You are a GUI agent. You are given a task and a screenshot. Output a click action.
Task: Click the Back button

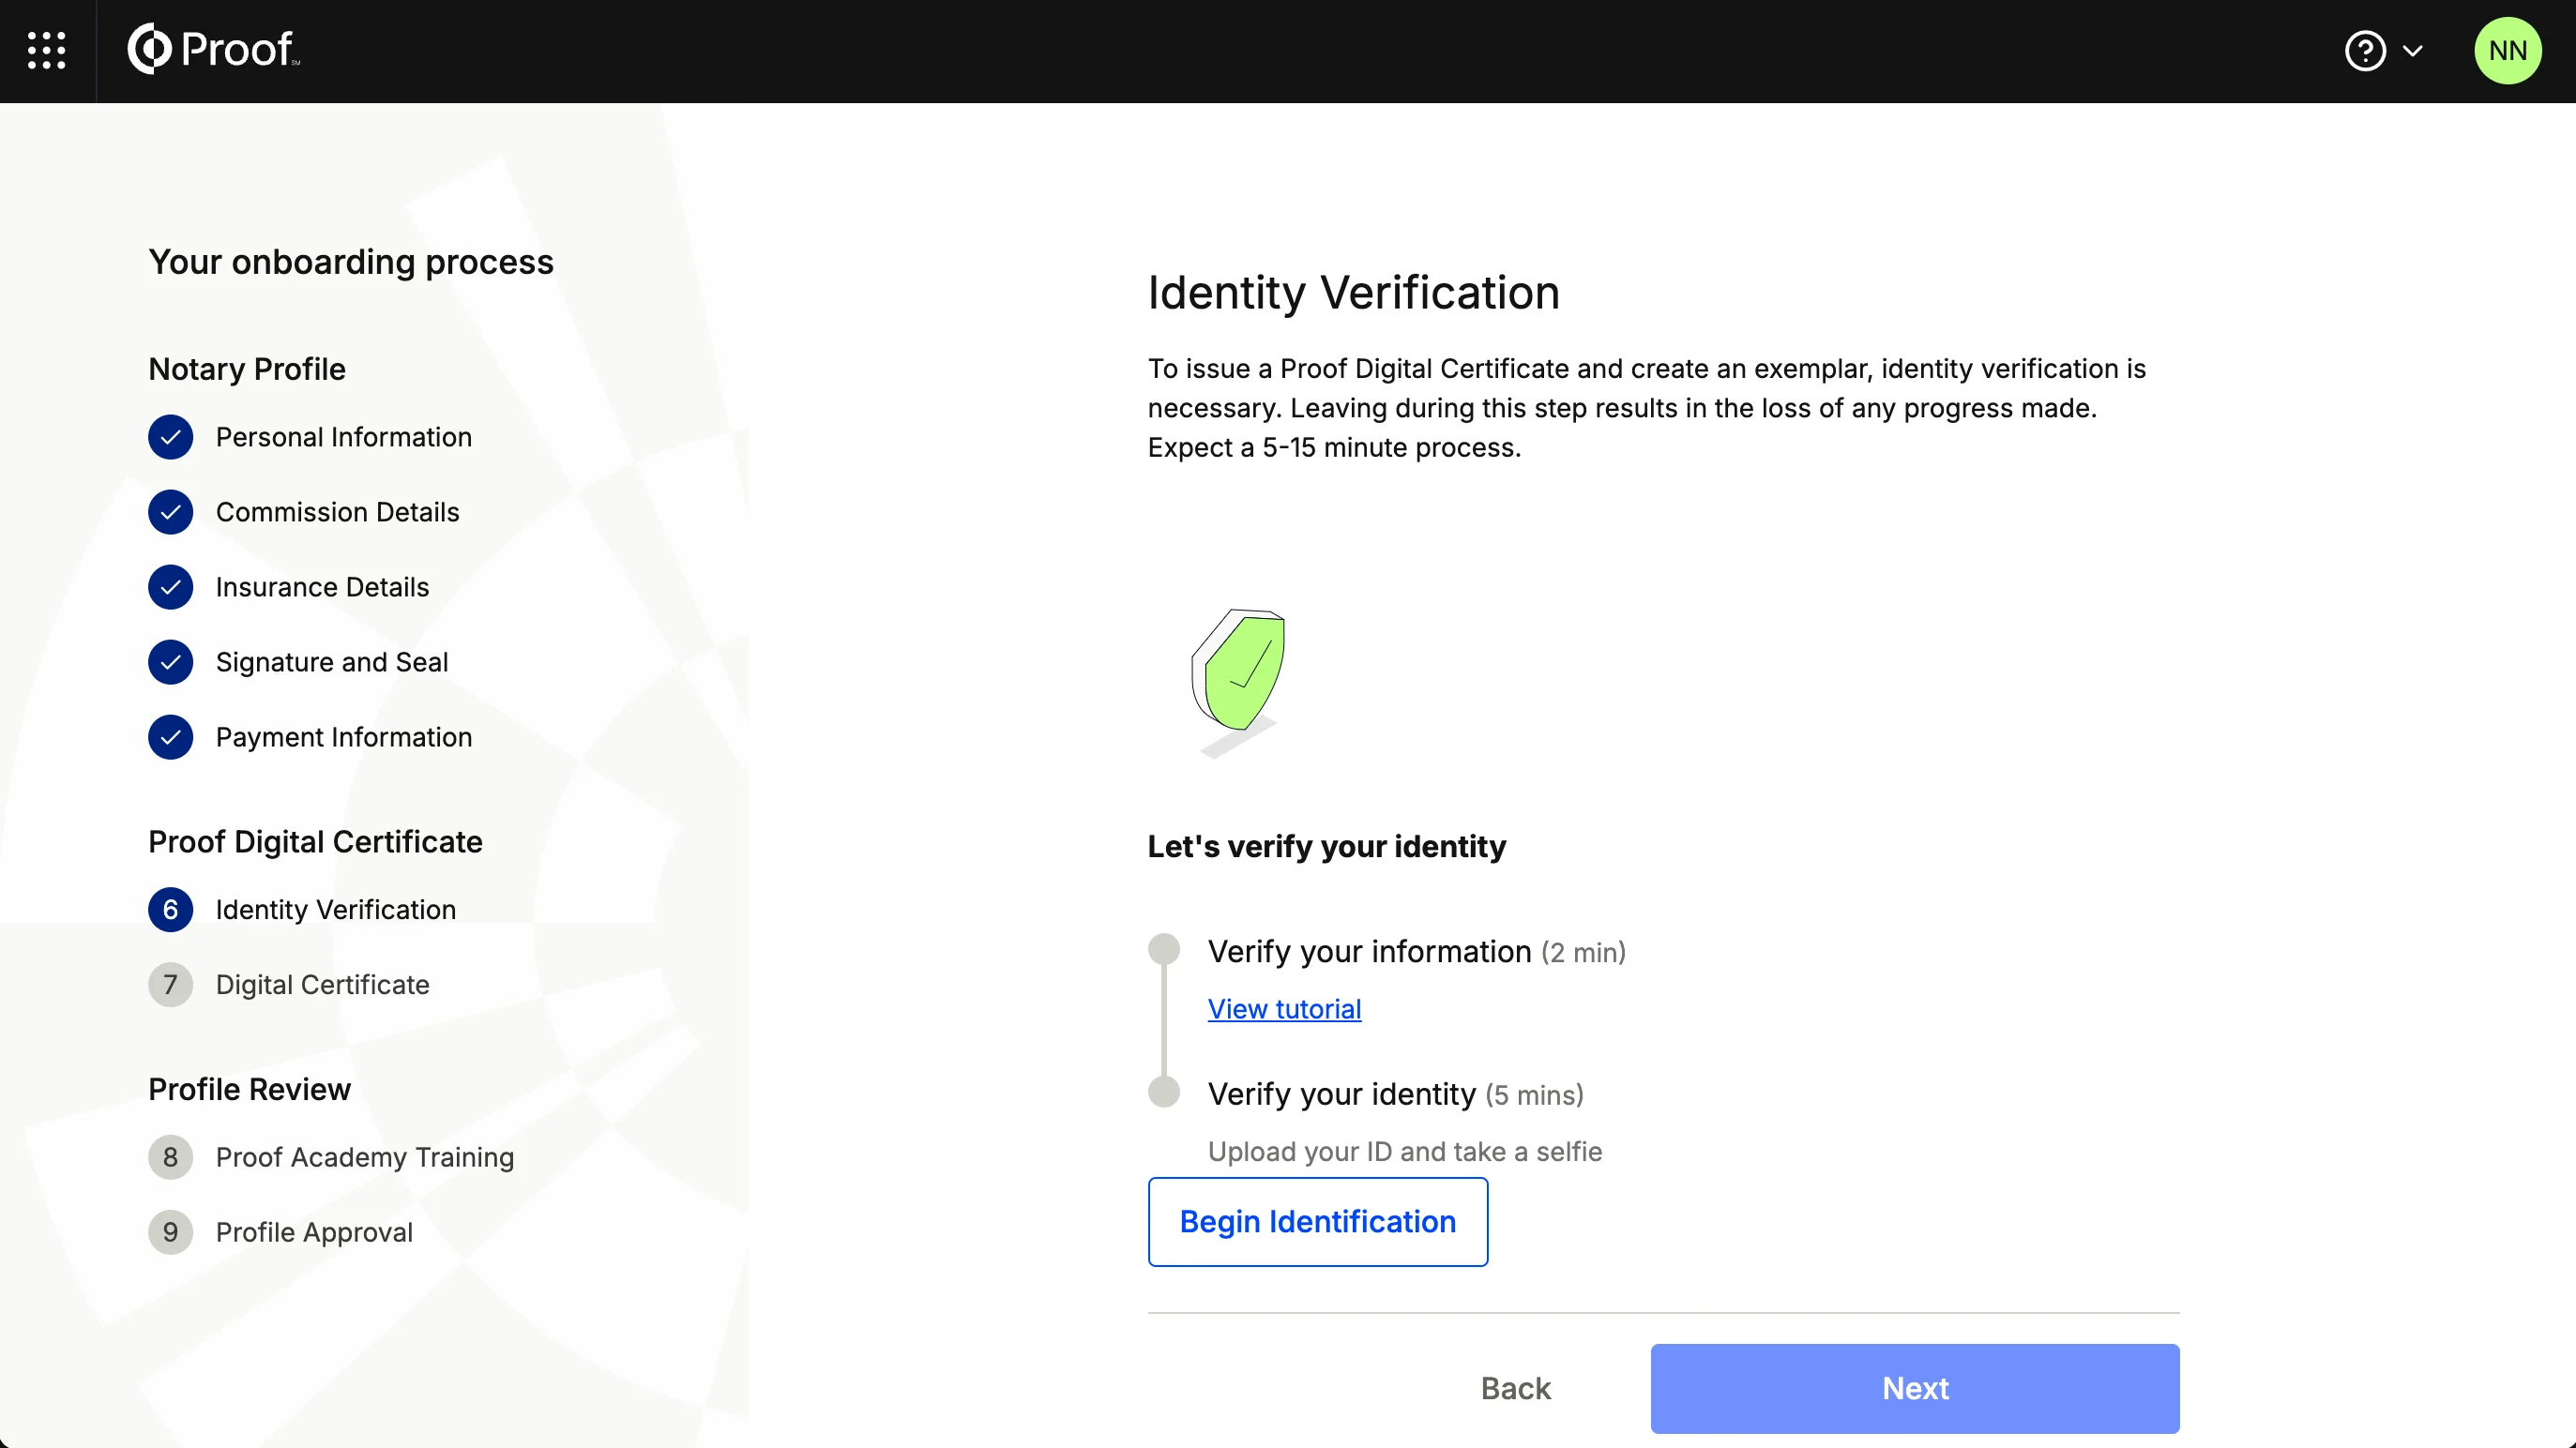coord(1515,1388)
